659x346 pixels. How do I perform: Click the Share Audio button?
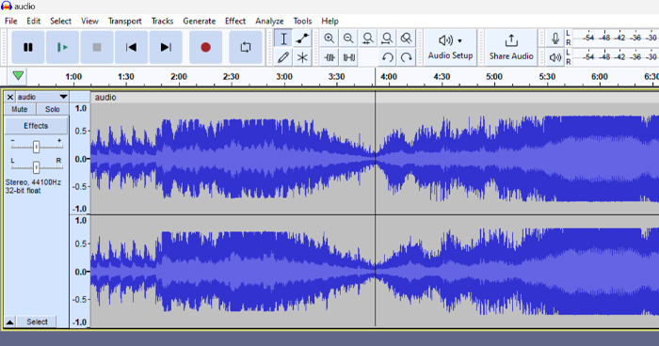coord(511,47)
